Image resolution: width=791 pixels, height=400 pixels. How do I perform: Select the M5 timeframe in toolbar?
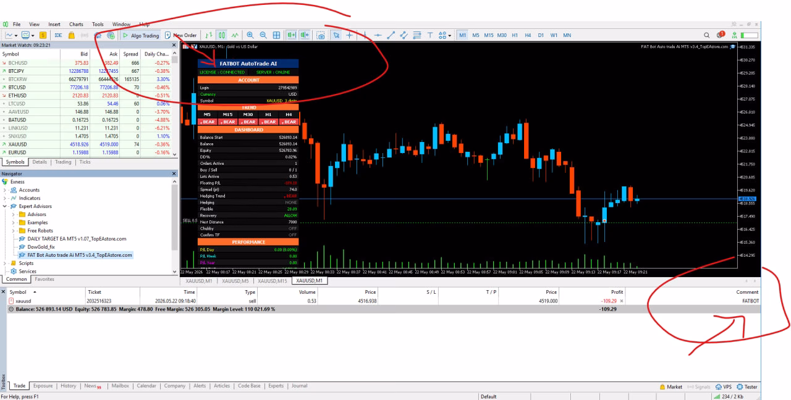coord(476,35)
